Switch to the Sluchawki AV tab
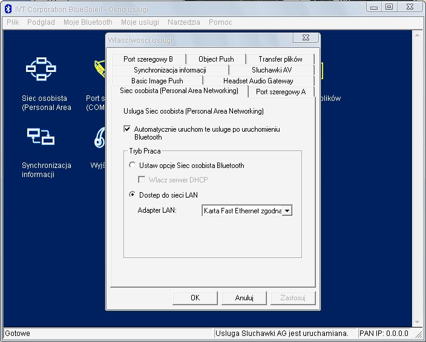Viewport: 426px width, 342px height. tap(272, 70)
